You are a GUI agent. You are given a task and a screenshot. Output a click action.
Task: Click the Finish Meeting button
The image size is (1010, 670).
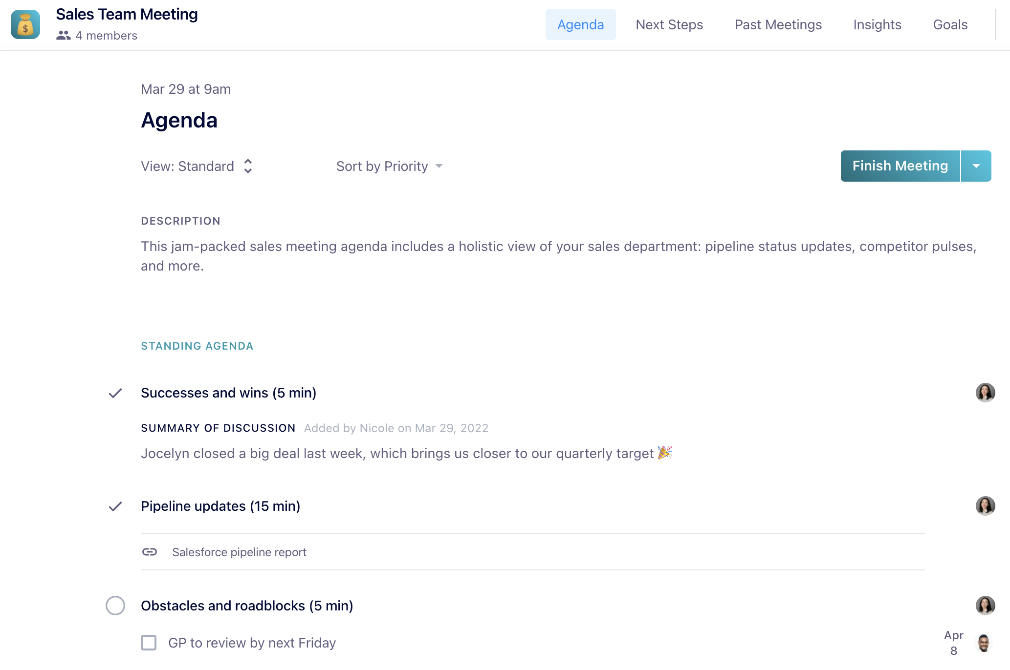(899, 166)
